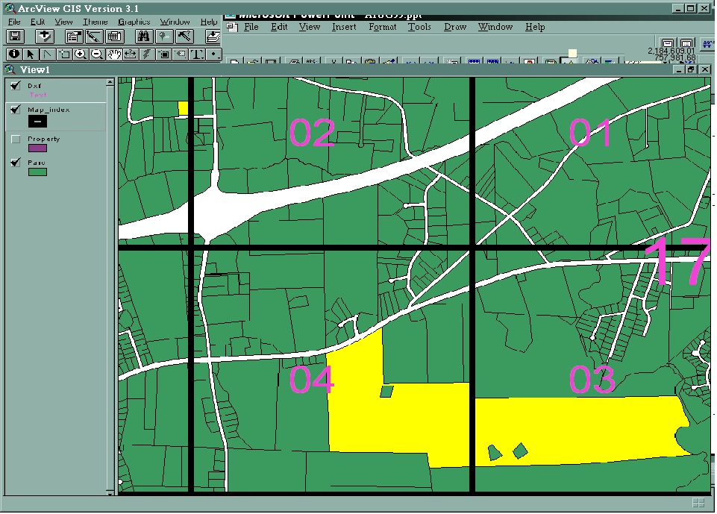Hide the Parc theme via checkbox
717x514 pixels.
tap(16, 163)
